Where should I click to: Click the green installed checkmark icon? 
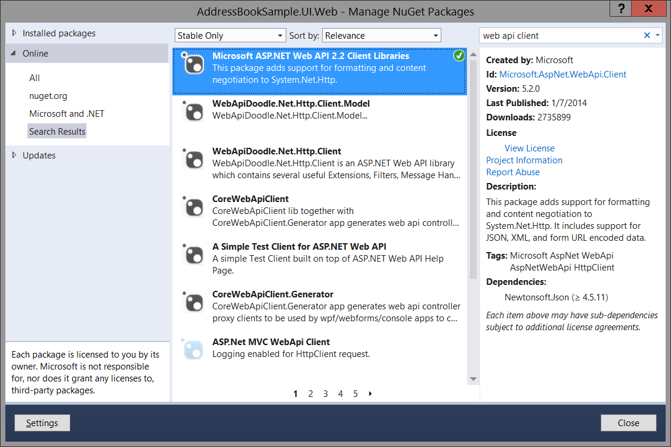click(x=459, y=55)
